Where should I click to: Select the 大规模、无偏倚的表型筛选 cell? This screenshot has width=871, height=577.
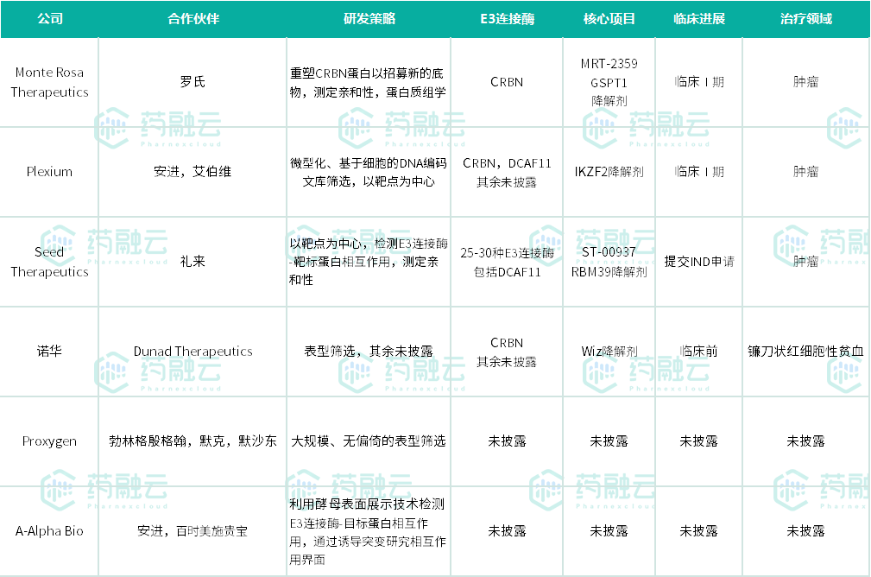tap(369, 441)
